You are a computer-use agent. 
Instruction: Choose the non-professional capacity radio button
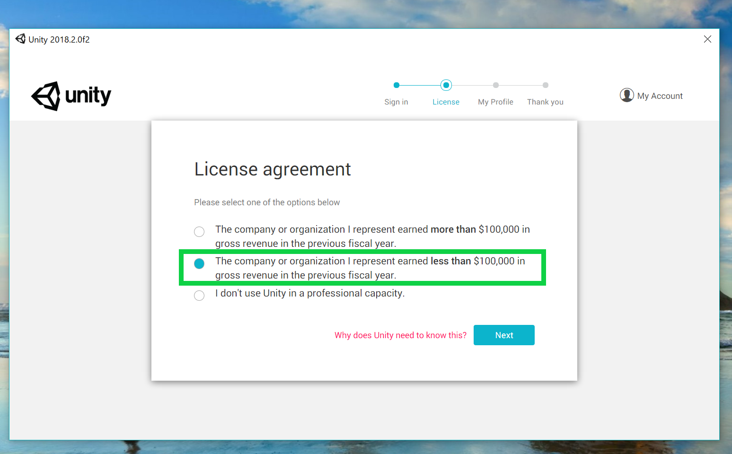(x=199, y=296)
